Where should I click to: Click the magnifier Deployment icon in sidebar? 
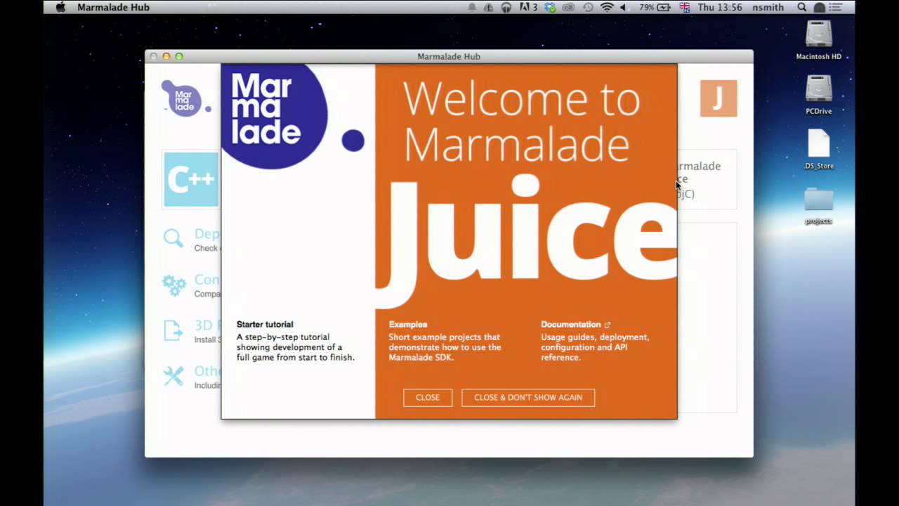click(173, 238)
